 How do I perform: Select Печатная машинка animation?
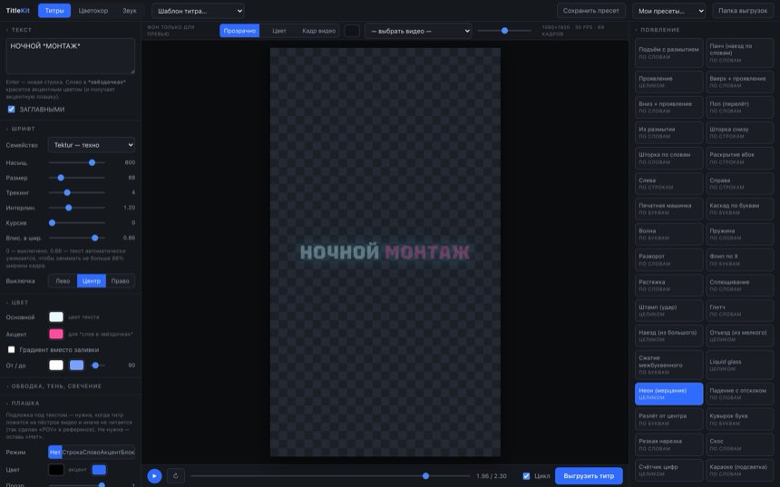pos(668,209)
